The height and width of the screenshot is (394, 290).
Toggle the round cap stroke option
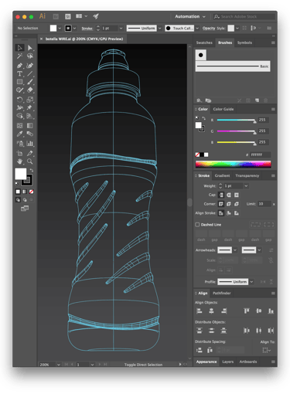[x=229, y=195]
